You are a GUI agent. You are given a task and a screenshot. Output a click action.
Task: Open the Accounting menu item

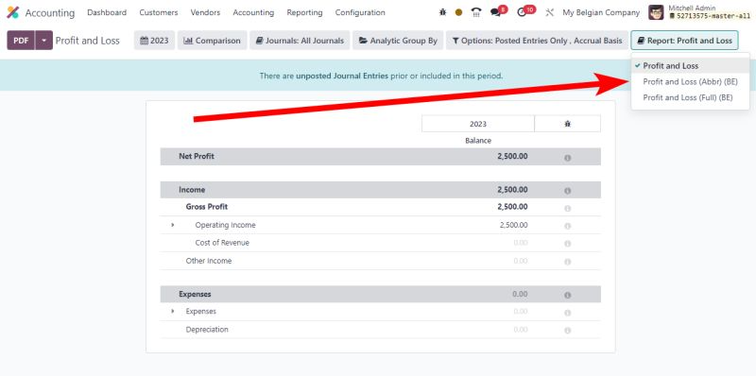pyautogui.click(x=253, y=12)
